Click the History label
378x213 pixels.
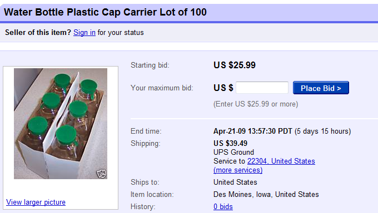(x=143, y=206)
